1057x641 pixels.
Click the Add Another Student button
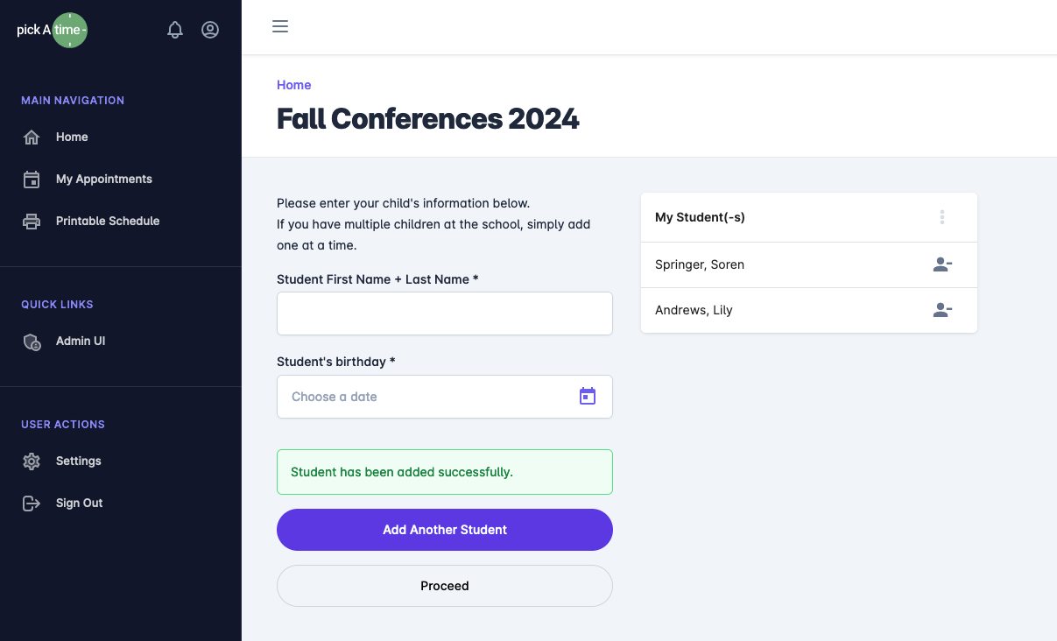click(445, 530)
